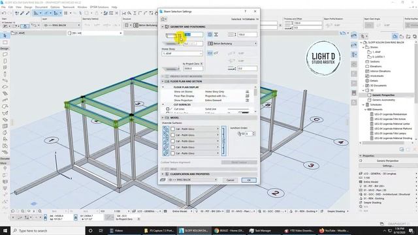This screenshot has width=418, height=235.
Task: Open the Publisher Sets icon in Navigator
Action: click(415, 37)
